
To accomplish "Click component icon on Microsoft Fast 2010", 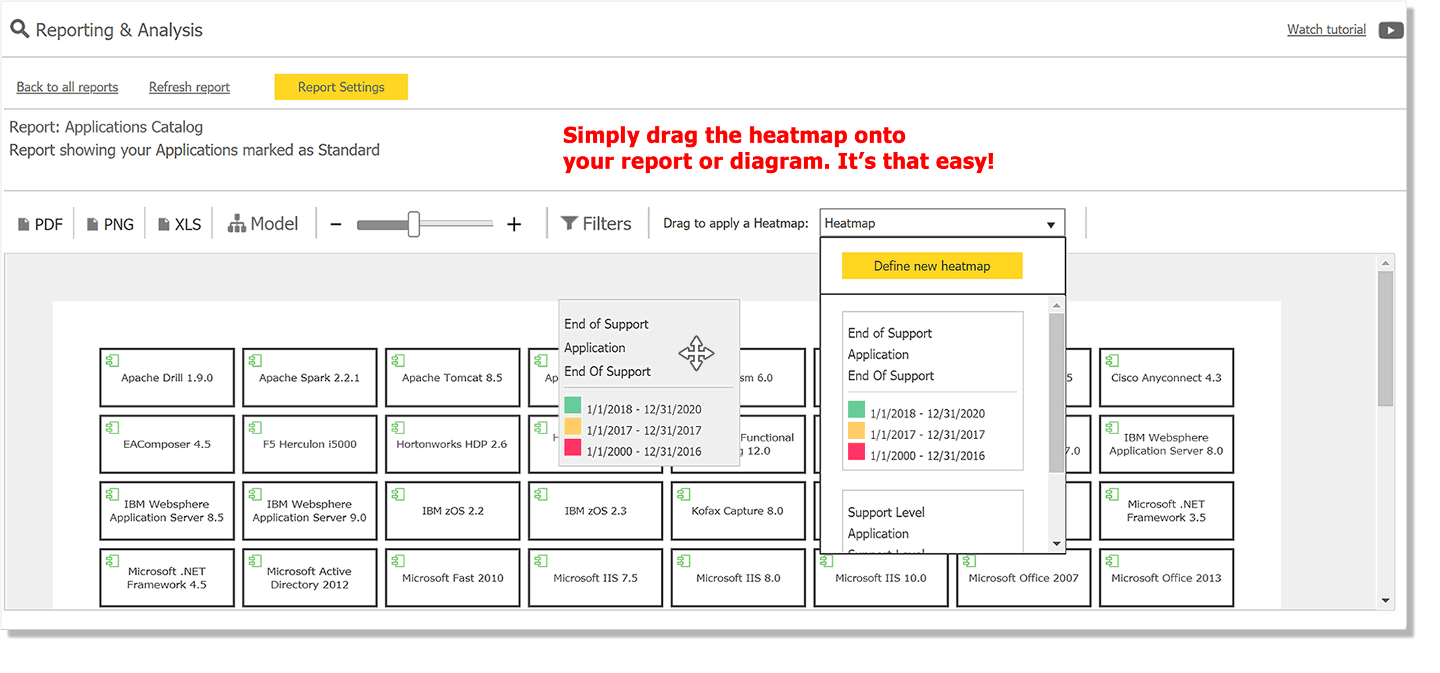I will pyautogui.click(x=398, y=561).
